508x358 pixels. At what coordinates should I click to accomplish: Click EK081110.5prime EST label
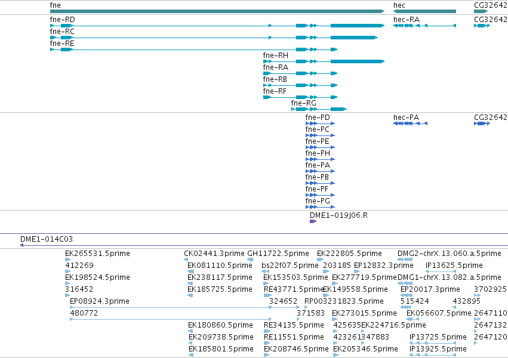(x=220, y=266)
